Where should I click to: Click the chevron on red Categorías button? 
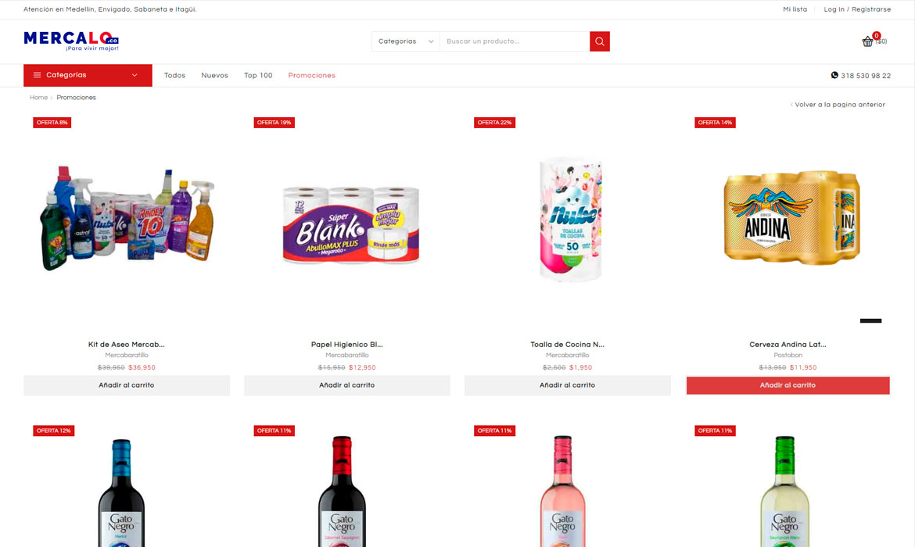135,75
